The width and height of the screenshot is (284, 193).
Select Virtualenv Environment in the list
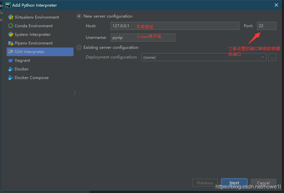click(x=40, y=17)
